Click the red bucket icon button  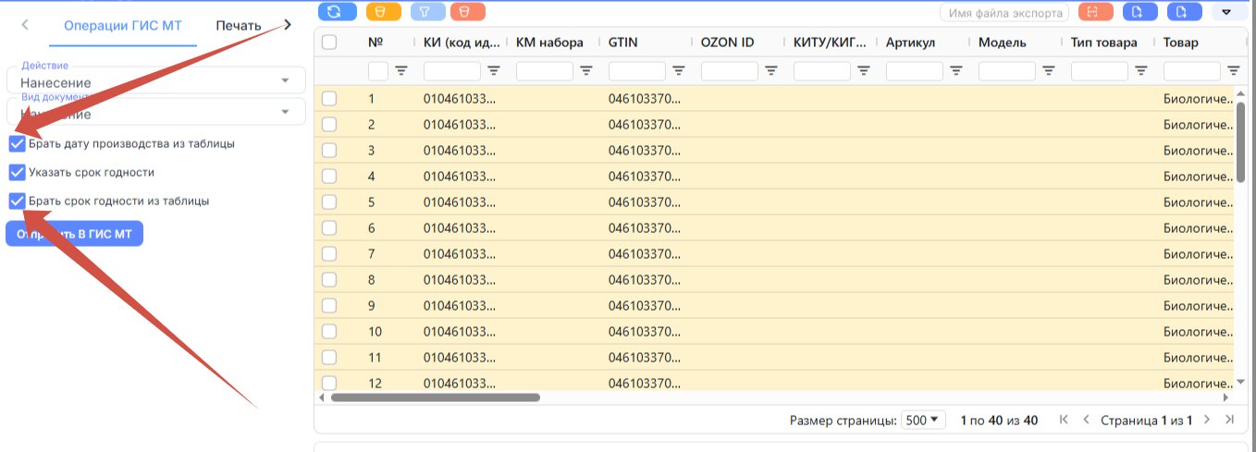[467, 12]
